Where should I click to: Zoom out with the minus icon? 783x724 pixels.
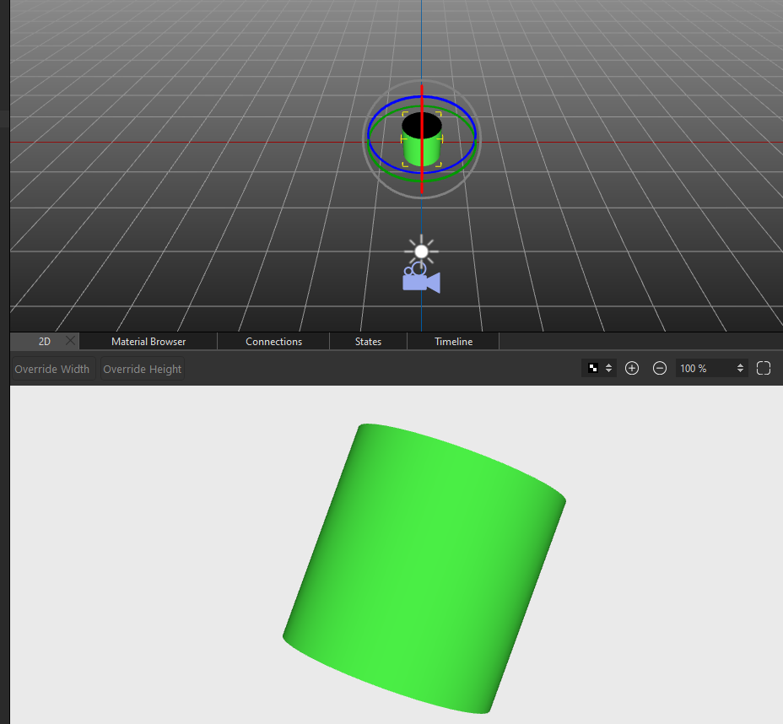click(x=660, y=369)
